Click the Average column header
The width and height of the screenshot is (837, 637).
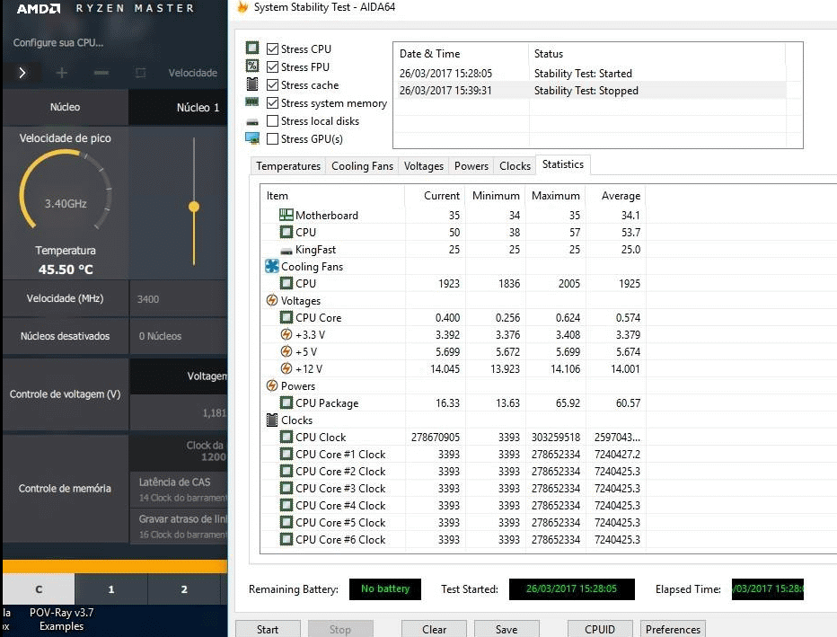[x=615, y=196]
